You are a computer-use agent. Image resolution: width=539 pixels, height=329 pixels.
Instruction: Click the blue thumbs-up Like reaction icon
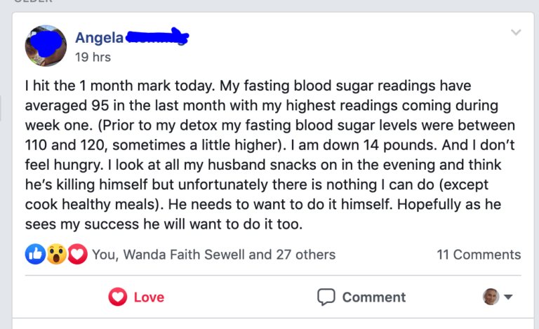click(35, 255)
